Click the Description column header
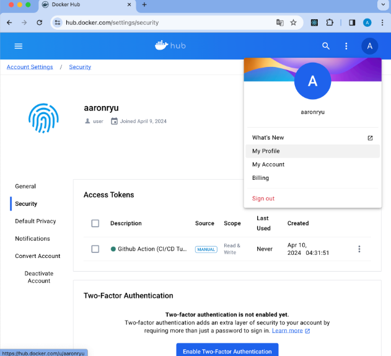Image resolution: width=391 pixels, height=356 pixels. pos(126,223)
